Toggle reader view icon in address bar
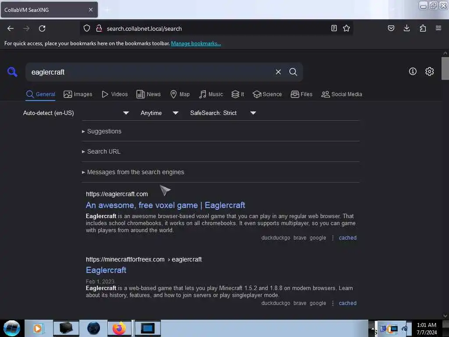Screen dimensions: 449x337 (x=334, y=28)
